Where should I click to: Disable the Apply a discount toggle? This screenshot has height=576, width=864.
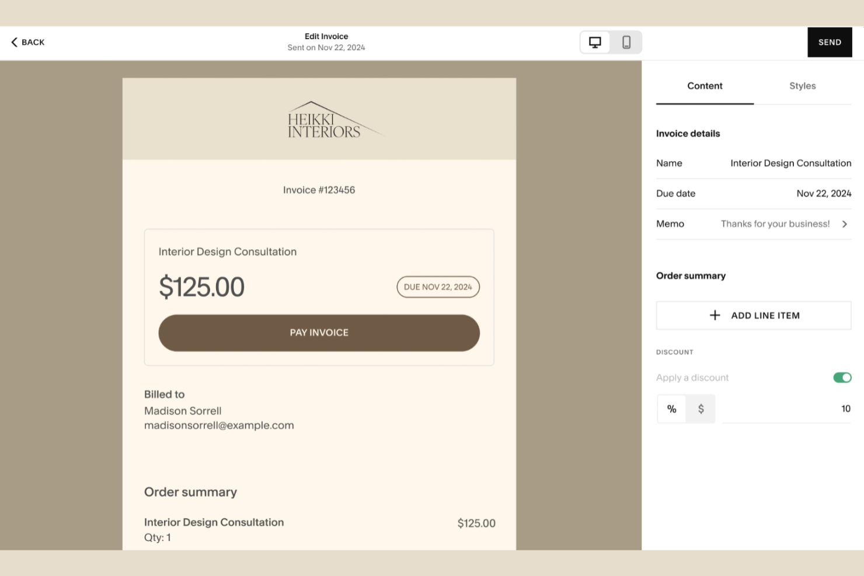842,378
